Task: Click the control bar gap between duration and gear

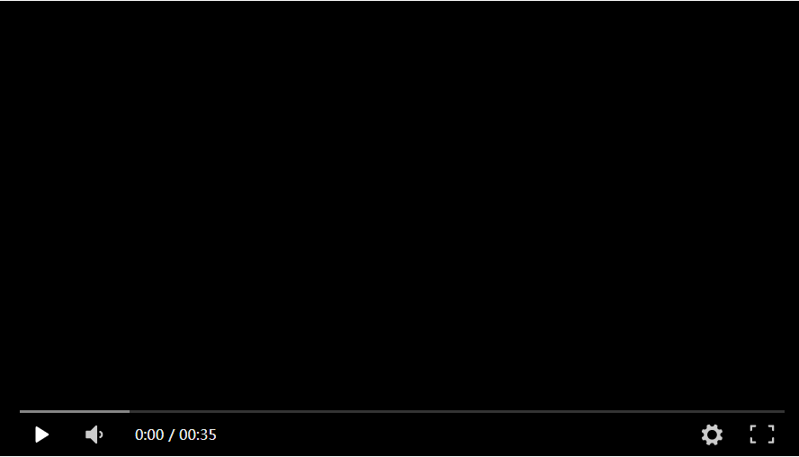Action: pos(459,435)
